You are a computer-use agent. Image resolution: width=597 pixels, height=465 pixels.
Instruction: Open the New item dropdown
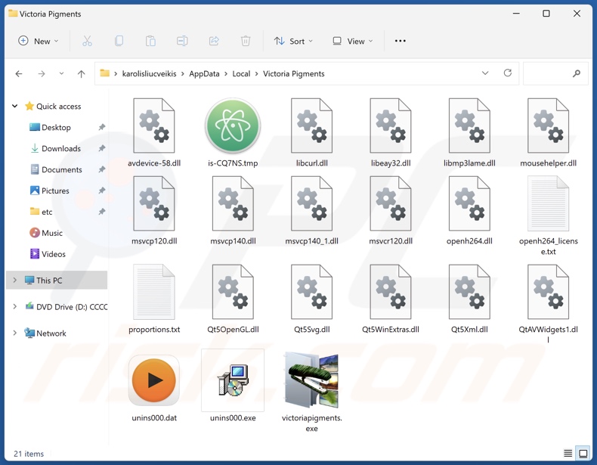click(38, 41)
